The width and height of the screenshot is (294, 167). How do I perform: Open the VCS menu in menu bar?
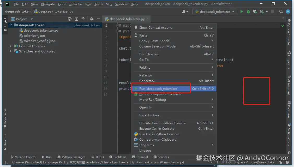tap(109, 4)
